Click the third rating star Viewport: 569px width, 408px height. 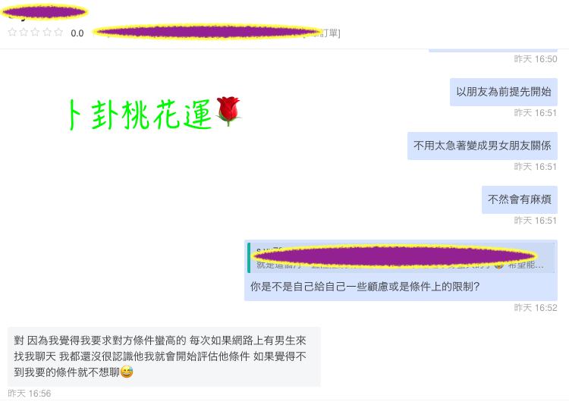point(36,33)
